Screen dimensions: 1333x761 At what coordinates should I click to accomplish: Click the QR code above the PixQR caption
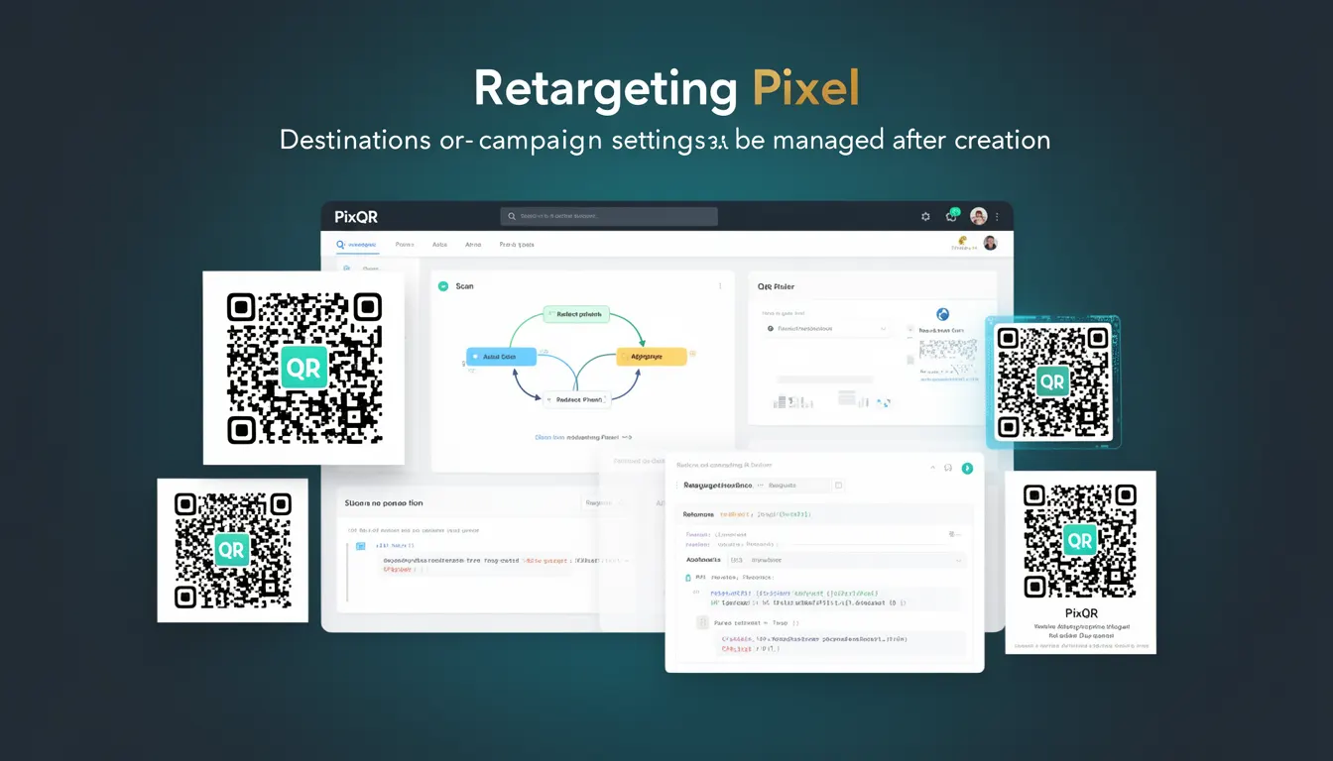1080,541
